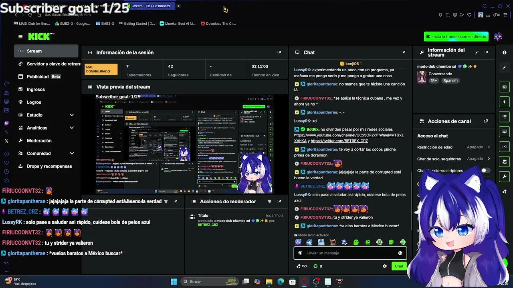513x288 pixels.
Task: Click the MAL CONFIGURADO status badge
Action: coord(101,69)
